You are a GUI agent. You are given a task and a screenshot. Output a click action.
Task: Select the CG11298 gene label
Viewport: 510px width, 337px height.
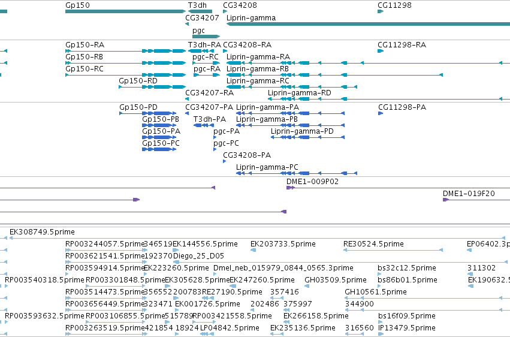tap(394, 5)
